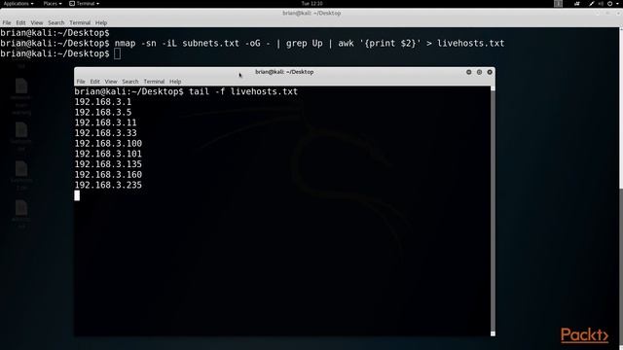Expand the system menu arrow in top panel
The width and height of the screenshot is (623, 350).
pos(618,4)
